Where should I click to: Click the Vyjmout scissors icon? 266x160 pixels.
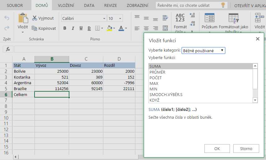coord(35,18)
